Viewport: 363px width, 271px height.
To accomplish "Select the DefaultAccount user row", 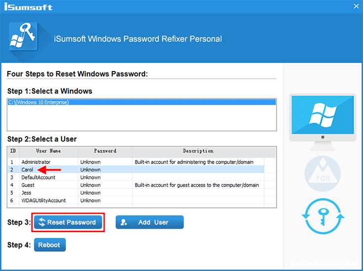I will 136,177.
